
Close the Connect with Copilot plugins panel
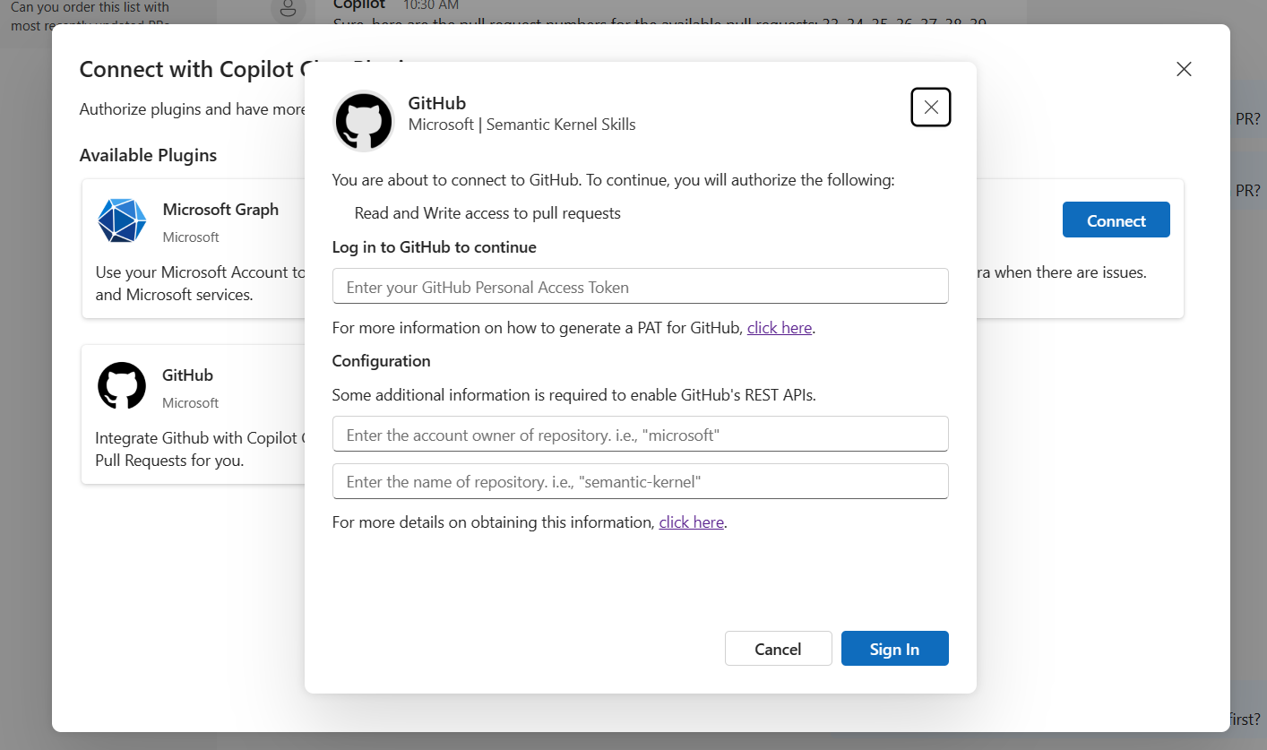pyautogui.click(x=1184, y=69)
